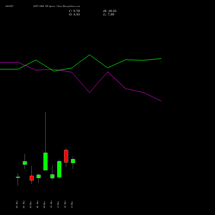Image resolution: width=215 pixels, height=215 pixels.
Task: Click the highest peak of the green line
Action: [89, 55]
